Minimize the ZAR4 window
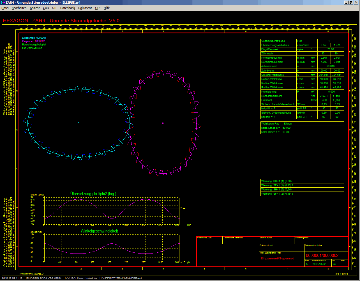The image size is (360, 281). 347,3
